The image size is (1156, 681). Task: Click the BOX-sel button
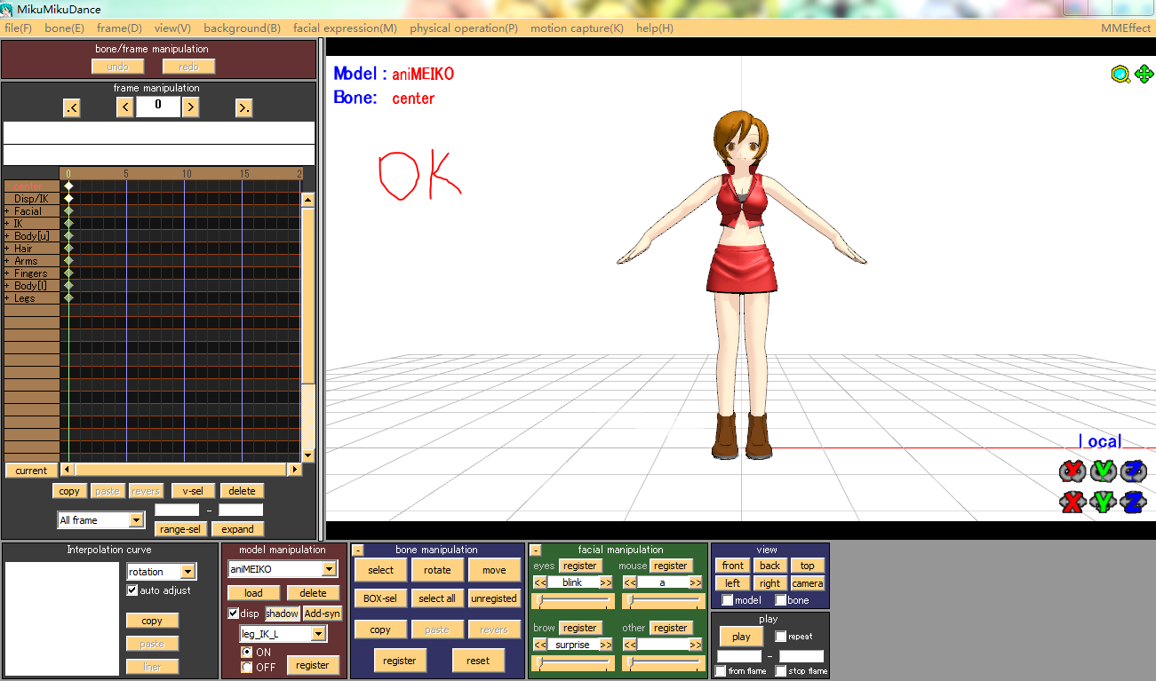(x=380, y=598)
